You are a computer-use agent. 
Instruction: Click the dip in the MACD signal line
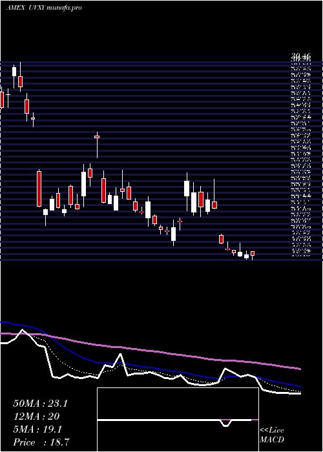(x=227, y=423)
